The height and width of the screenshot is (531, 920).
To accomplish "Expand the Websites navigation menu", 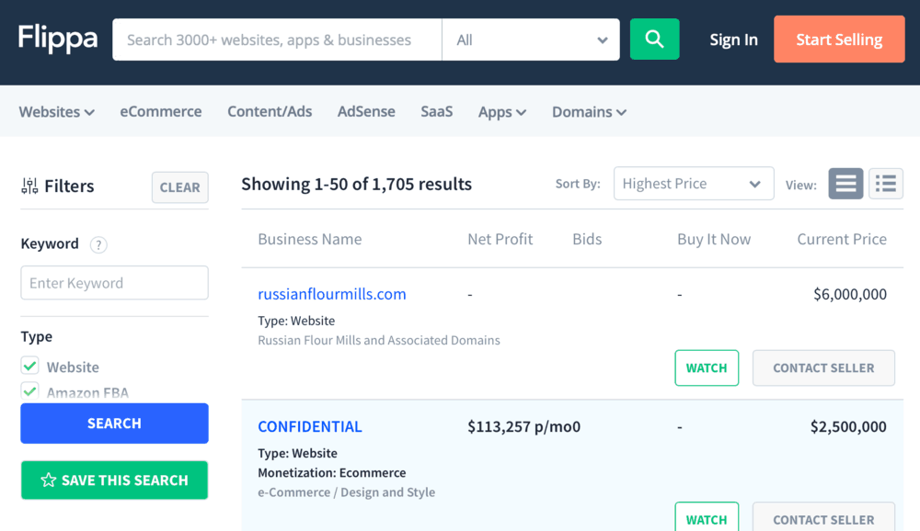I will click(x=57, y=112).
